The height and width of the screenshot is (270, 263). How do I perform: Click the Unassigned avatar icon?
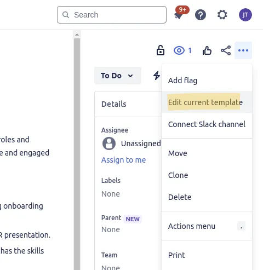click(109, 143)
